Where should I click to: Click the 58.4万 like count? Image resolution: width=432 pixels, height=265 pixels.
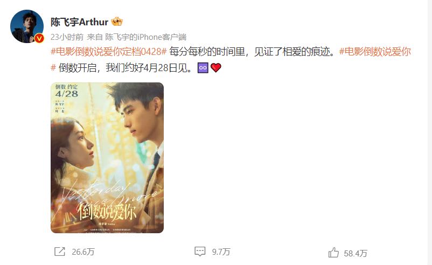pyautogui.click(x=356, y=253)
